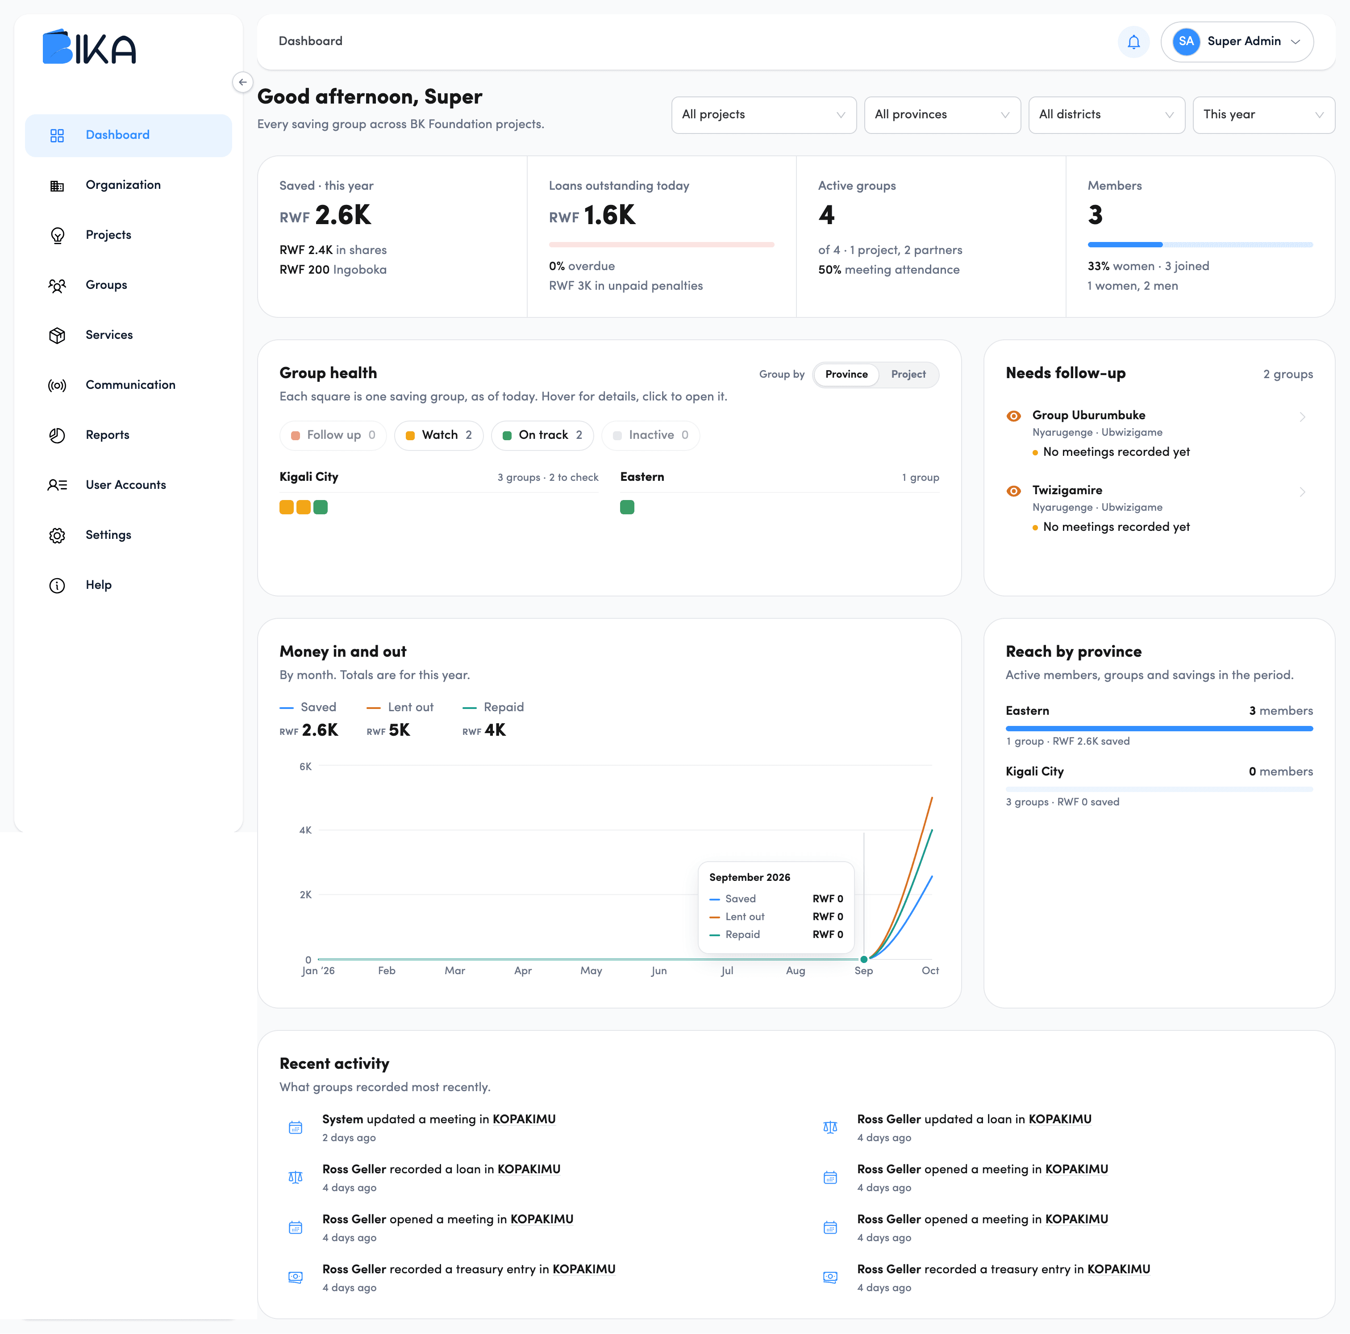Click the September data point on chart

click(x=864, y=959)
